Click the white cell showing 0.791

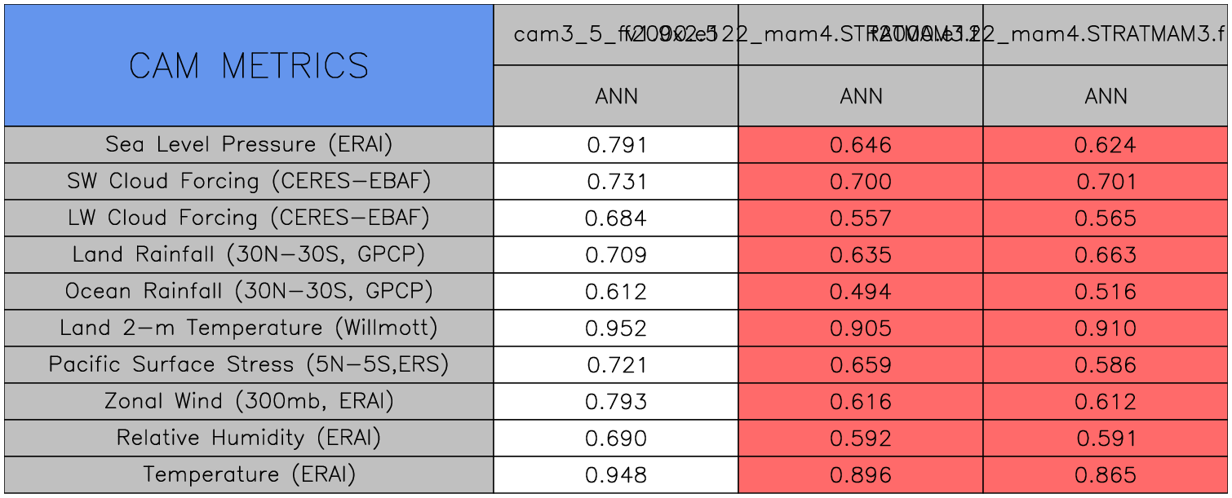[616, 145]
